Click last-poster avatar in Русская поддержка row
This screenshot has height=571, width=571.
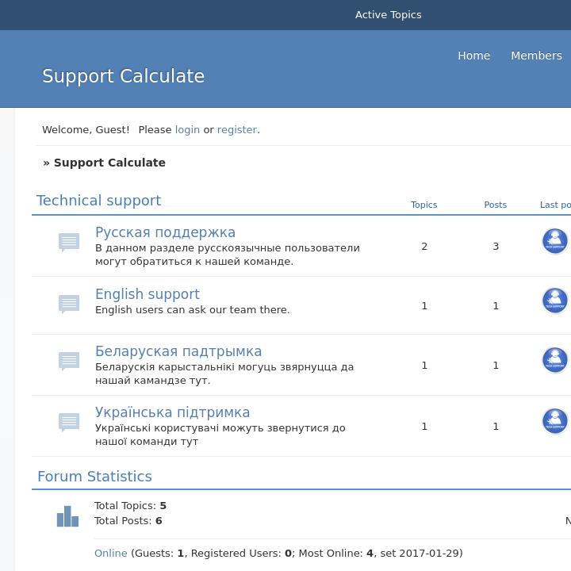click(x=555, y=241)
